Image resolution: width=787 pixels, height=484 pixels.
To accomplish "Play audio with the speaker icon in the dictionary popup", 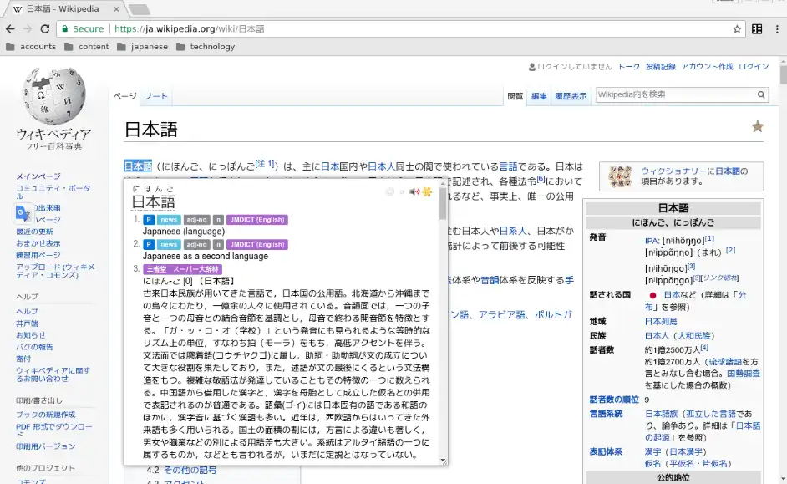I will tap(414, 191).
